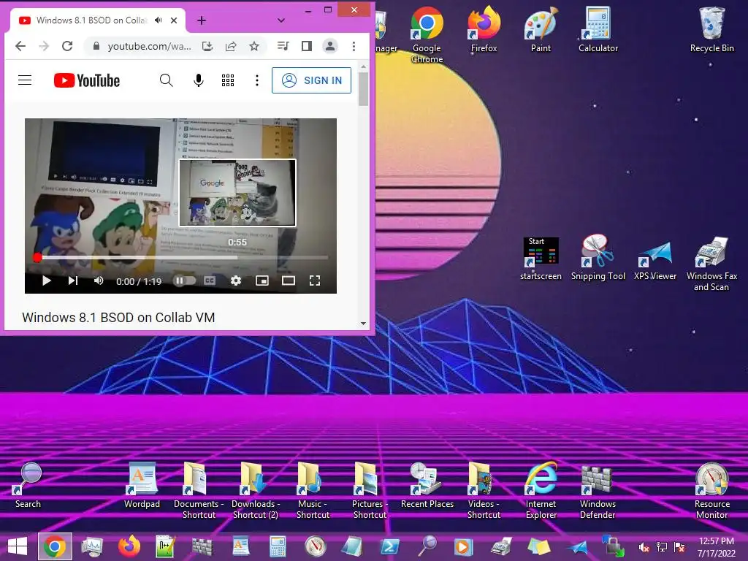Close the Windows 8.1 BSOD tab

174,20
